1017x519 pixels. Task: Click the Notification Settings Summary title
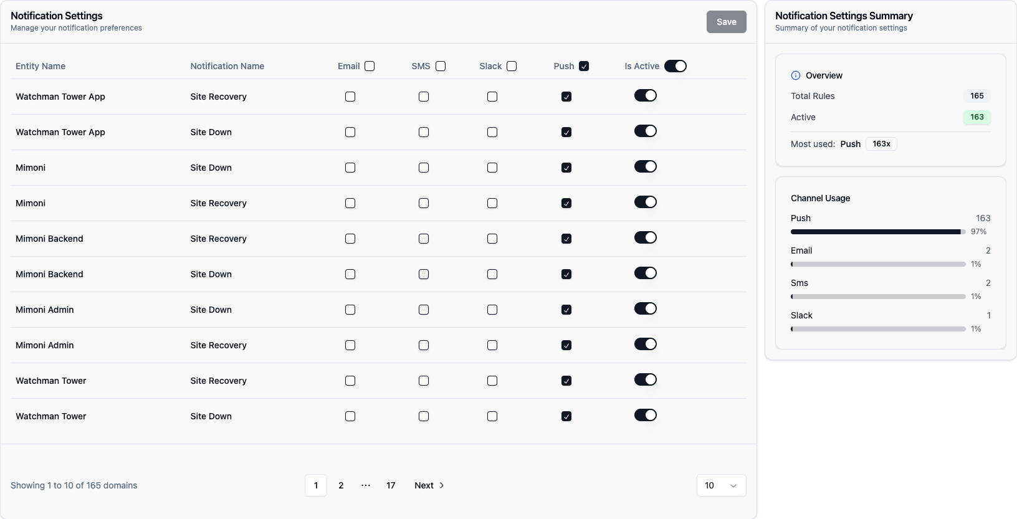tap(844, 16)
